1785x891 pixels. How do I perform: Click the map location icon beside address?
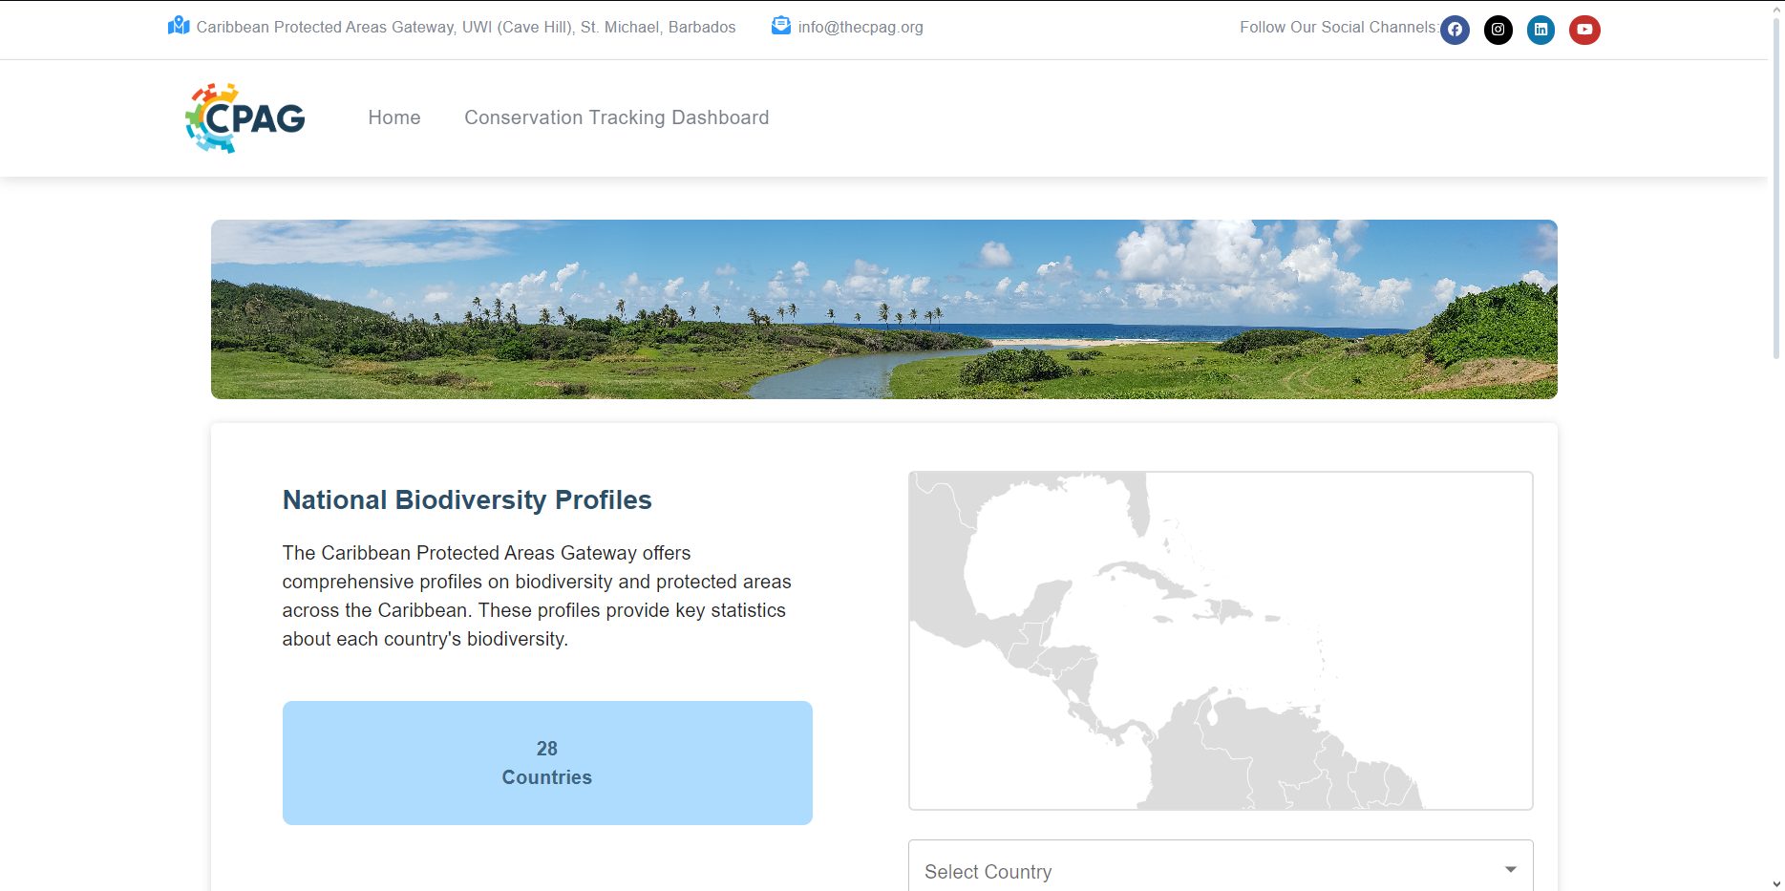tap(179, 26)
